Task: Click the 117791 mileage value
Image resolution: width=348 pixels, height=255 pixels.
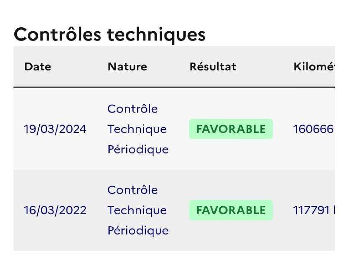Action: 311,210
